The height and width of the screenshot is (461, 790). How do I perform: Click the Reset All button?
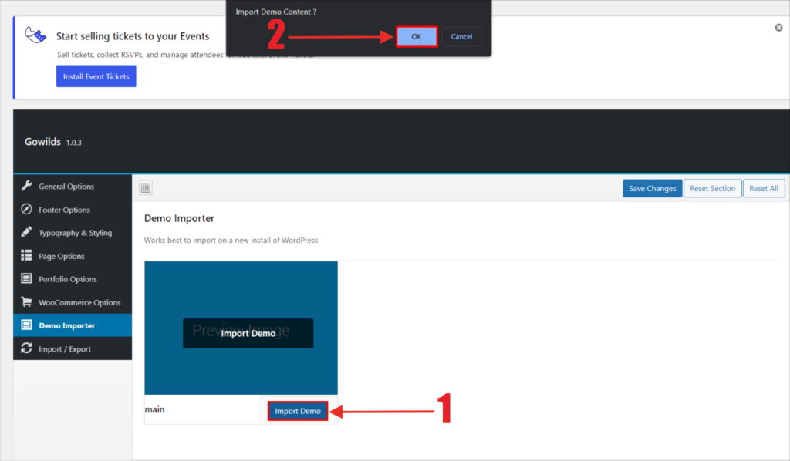(763, 188)
